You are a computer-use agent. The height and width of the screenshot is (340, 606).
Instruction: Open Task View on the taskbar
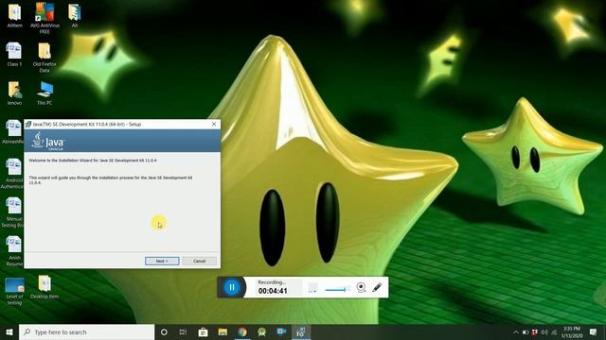click(x=183, y=331)
